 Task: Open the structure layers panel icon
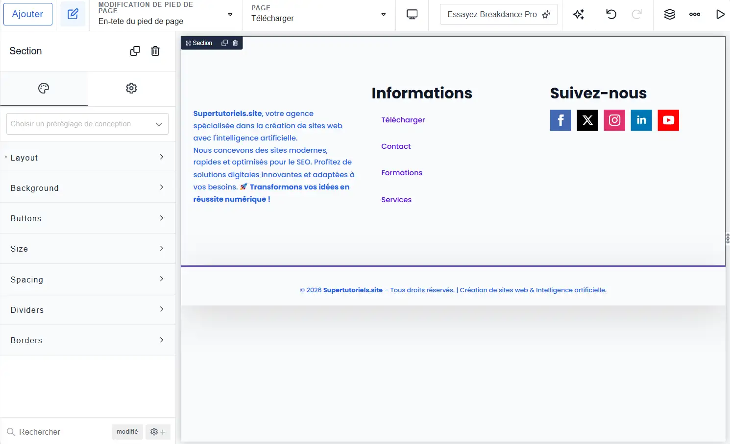click(x=670, y=14)
